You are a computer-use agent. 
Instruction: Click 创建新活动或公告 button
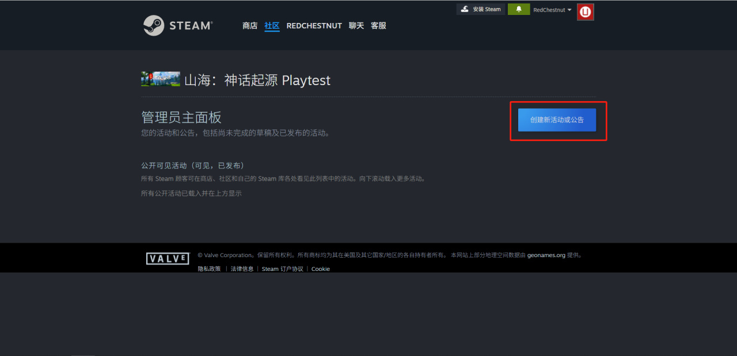557,120
